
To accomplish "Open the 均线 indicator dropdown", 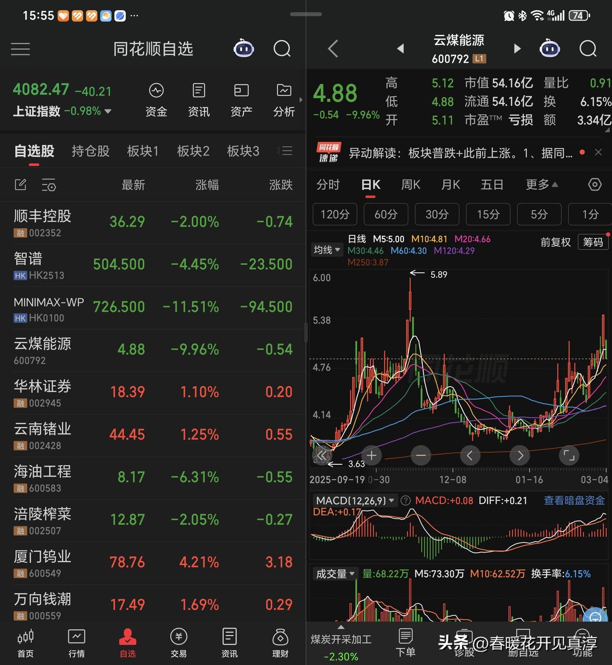I will 327,250.
